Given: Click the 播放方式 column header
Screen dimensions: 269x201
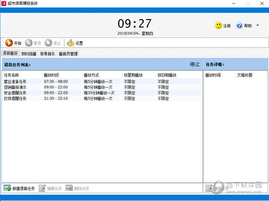Looking at the screenshot, I should [91, 75].
